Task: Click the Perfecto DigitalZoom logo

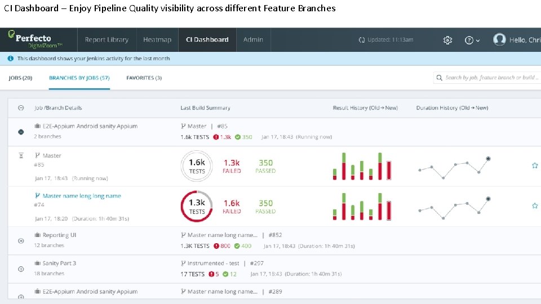Action: (x=34, y=39)
